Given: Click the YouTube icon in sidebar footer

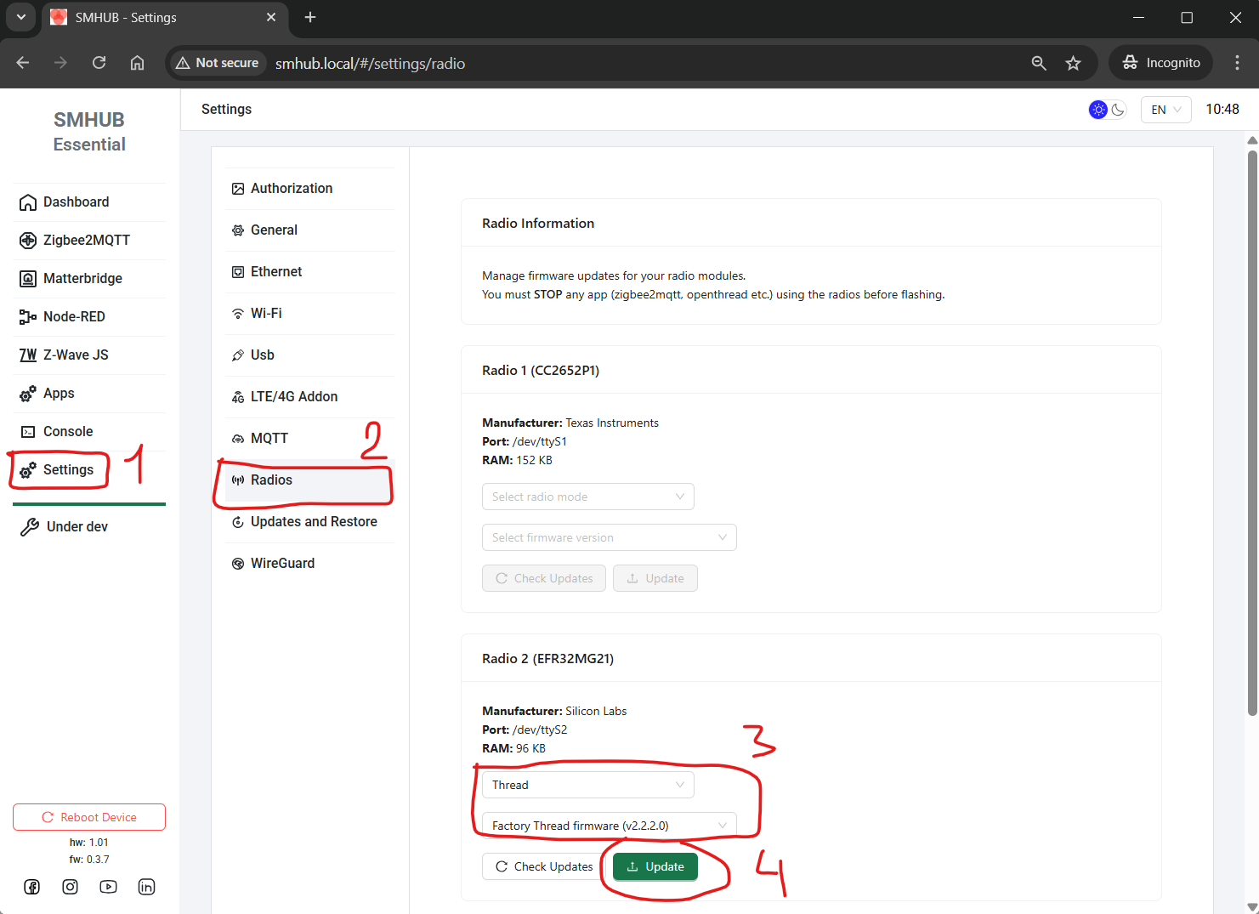Looking at the screenshot, I should click(108, 887).
